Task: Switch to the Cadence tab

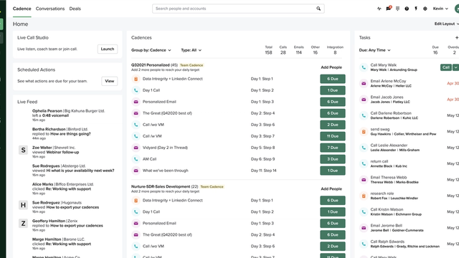Action: [22, 9]
